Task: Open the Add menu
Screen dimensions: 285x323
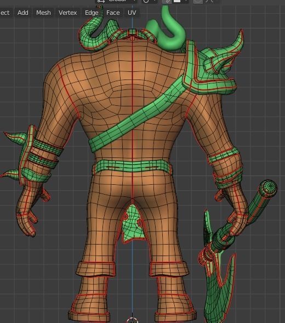Action: click(x=22, y=13)
